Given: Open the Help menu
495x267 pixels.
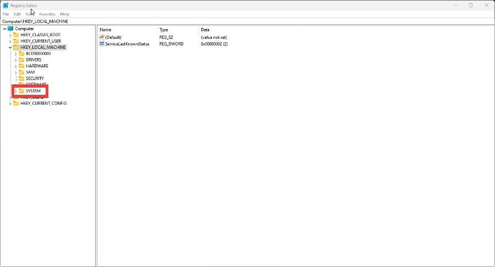Looking at the screenshot, I should 64,14.
